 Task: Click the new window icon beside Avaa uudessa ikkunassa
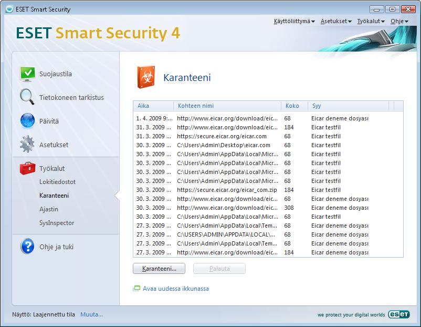point(136,289)
